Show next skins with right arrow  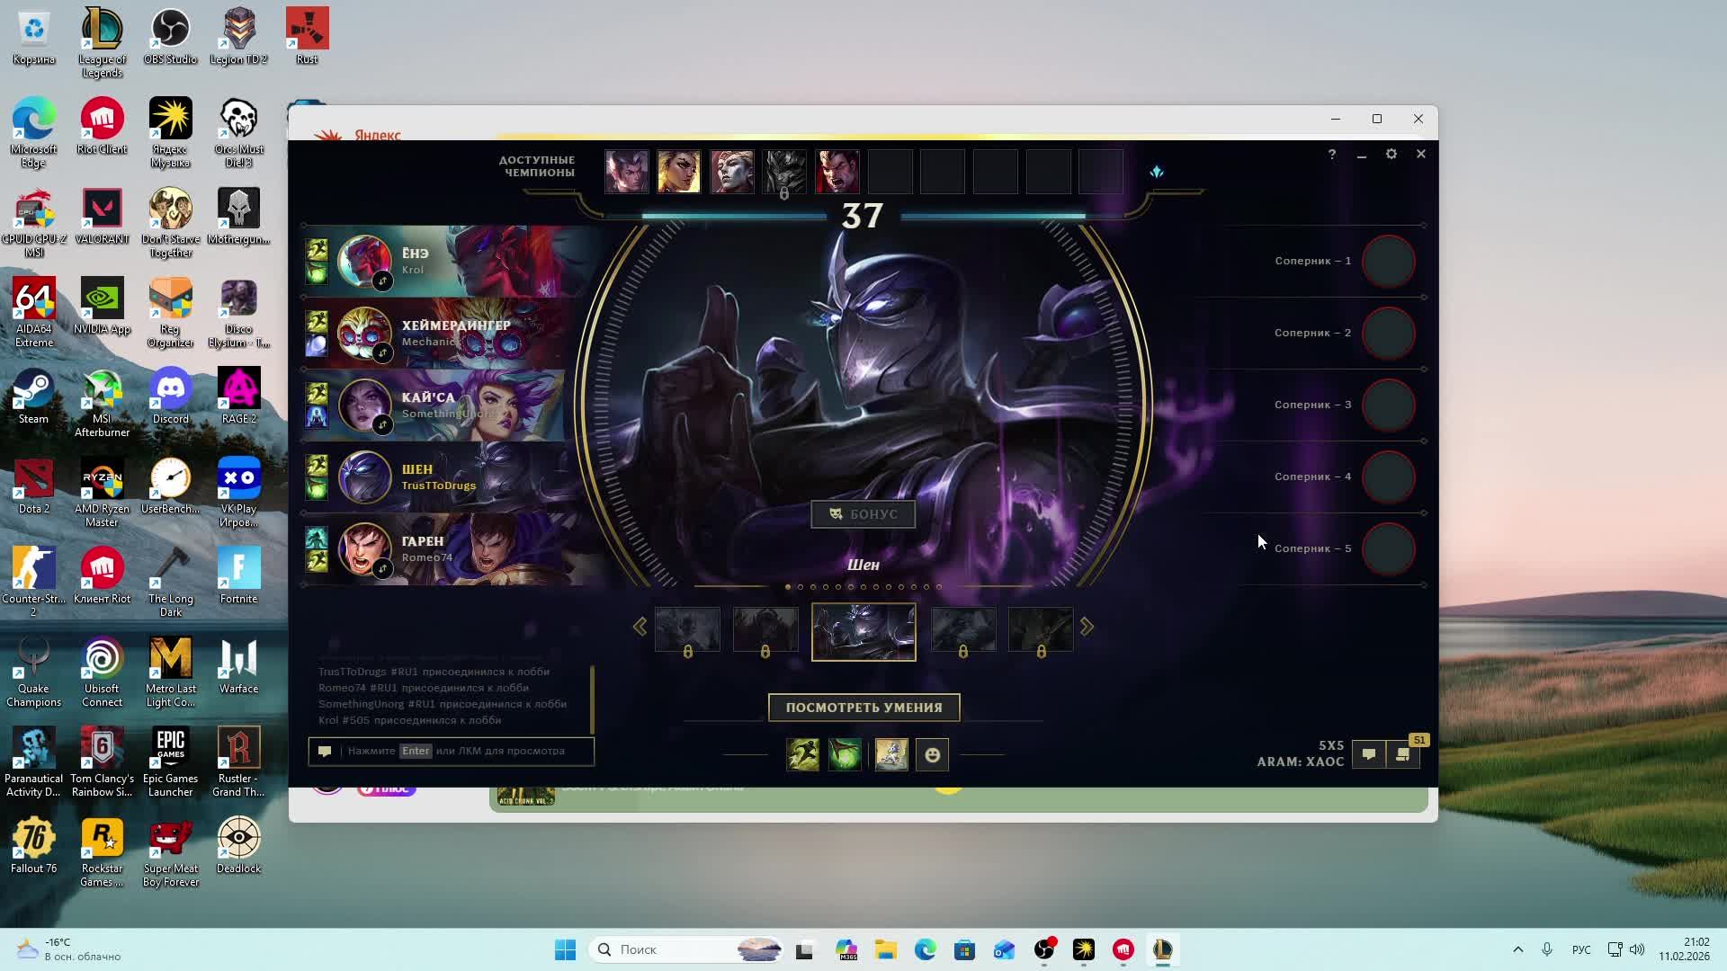1087,627
